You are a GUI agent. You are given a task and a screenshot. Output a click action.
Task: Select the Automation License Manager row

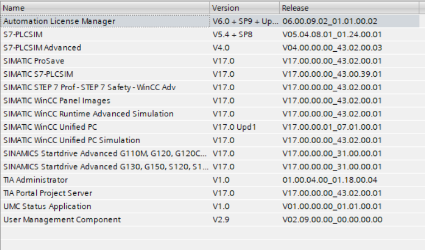pyautogui.click(x=60, y=21)
